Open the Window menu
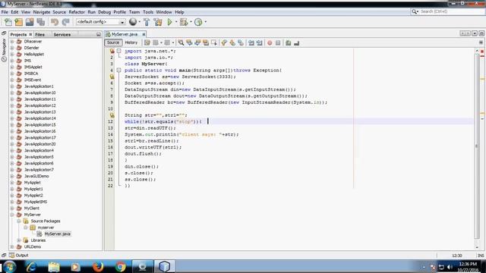The width and height of the screenshot is (486, 273). tap(164, 12)
